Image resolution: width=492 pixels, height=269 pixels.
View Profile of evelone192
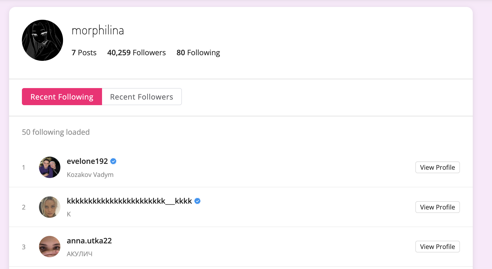pyautogui.click(x=437, y=167)
